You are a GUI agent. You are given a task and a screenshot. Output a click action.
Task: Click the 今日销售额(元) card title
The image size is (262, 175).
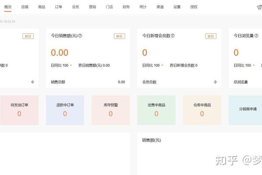64,36
